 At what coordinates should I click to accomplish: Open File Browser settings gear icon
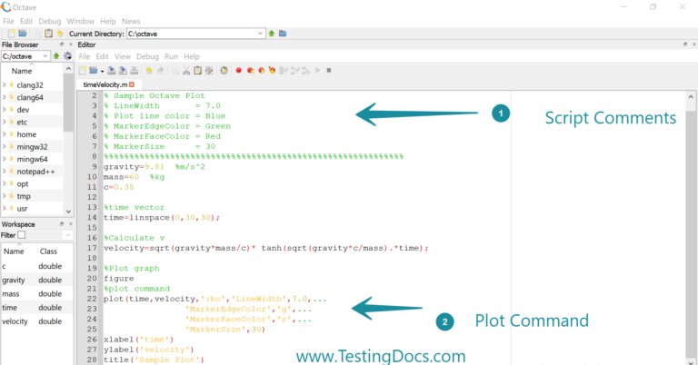pyautogui.click(x=67, y=56)
